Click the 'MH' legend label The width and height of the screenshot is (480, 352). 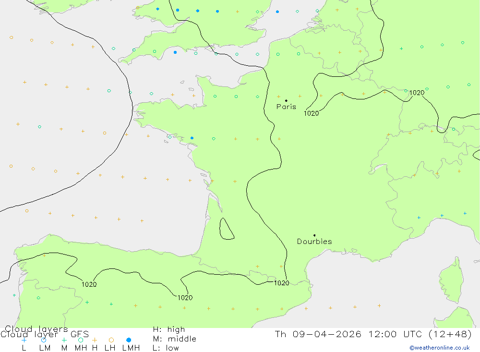click(x=81, y=348)
